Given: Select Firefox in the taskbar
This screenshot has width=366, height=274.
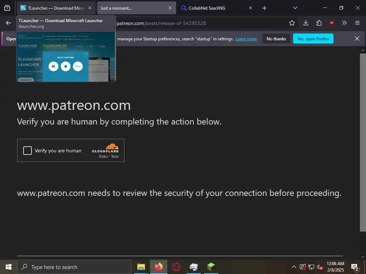Looking at the screenshot, I should click(159, 267).
